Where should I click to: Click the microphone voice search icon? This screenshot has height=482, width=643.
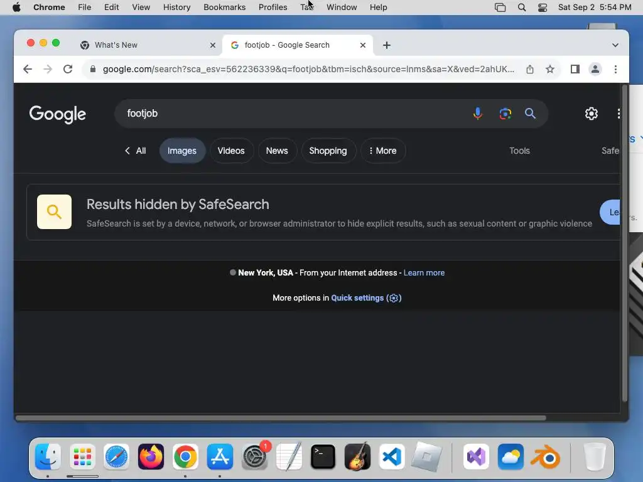click(478, 114)
